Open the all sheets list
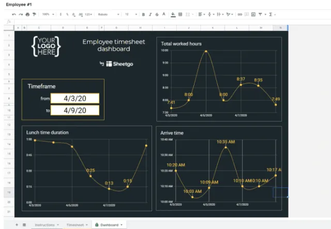331x229 pixels. 24,225
